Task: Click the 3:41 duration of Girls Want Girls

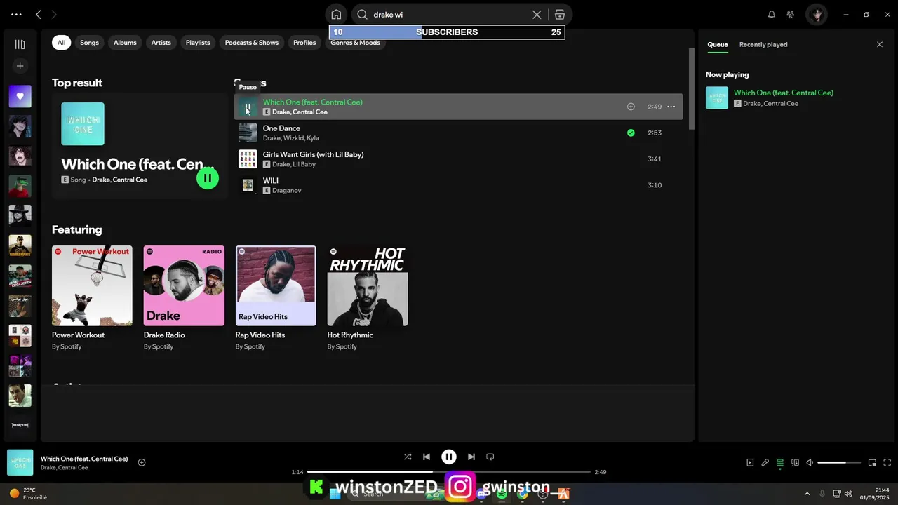Action: point(655,159)
